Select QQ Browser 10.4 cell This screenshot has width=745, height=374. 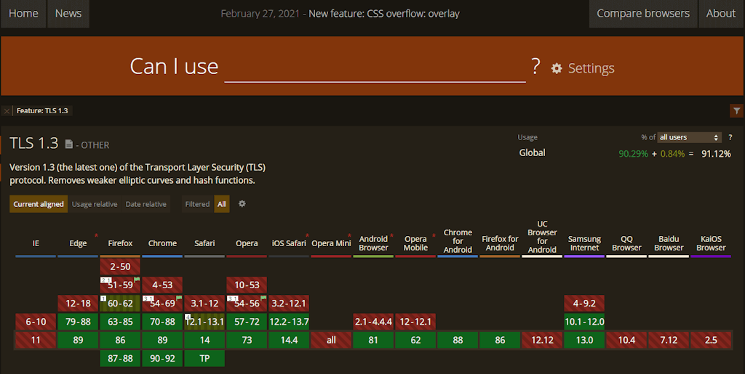626,340
